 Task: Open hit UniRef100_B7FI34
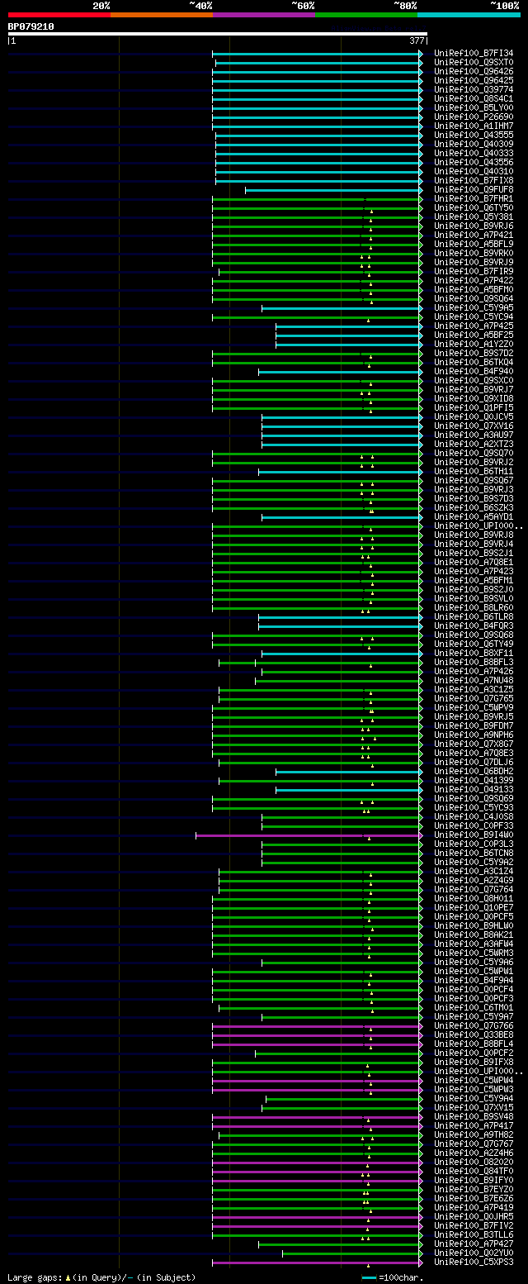pyautogui.click(x=474, y=54)
